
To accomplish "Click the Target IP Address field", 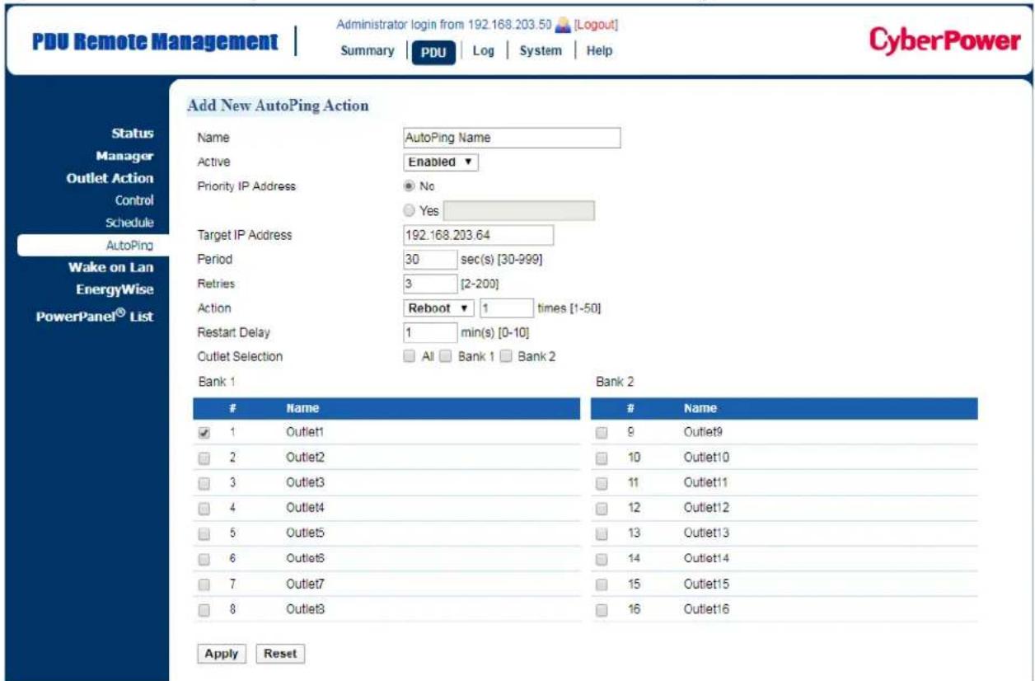I will [478, 236].
